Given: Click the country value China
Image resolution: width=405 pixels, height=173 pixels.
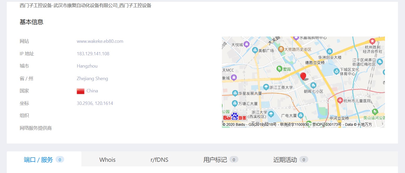Looking at the screenshot, I should point(92,91).
